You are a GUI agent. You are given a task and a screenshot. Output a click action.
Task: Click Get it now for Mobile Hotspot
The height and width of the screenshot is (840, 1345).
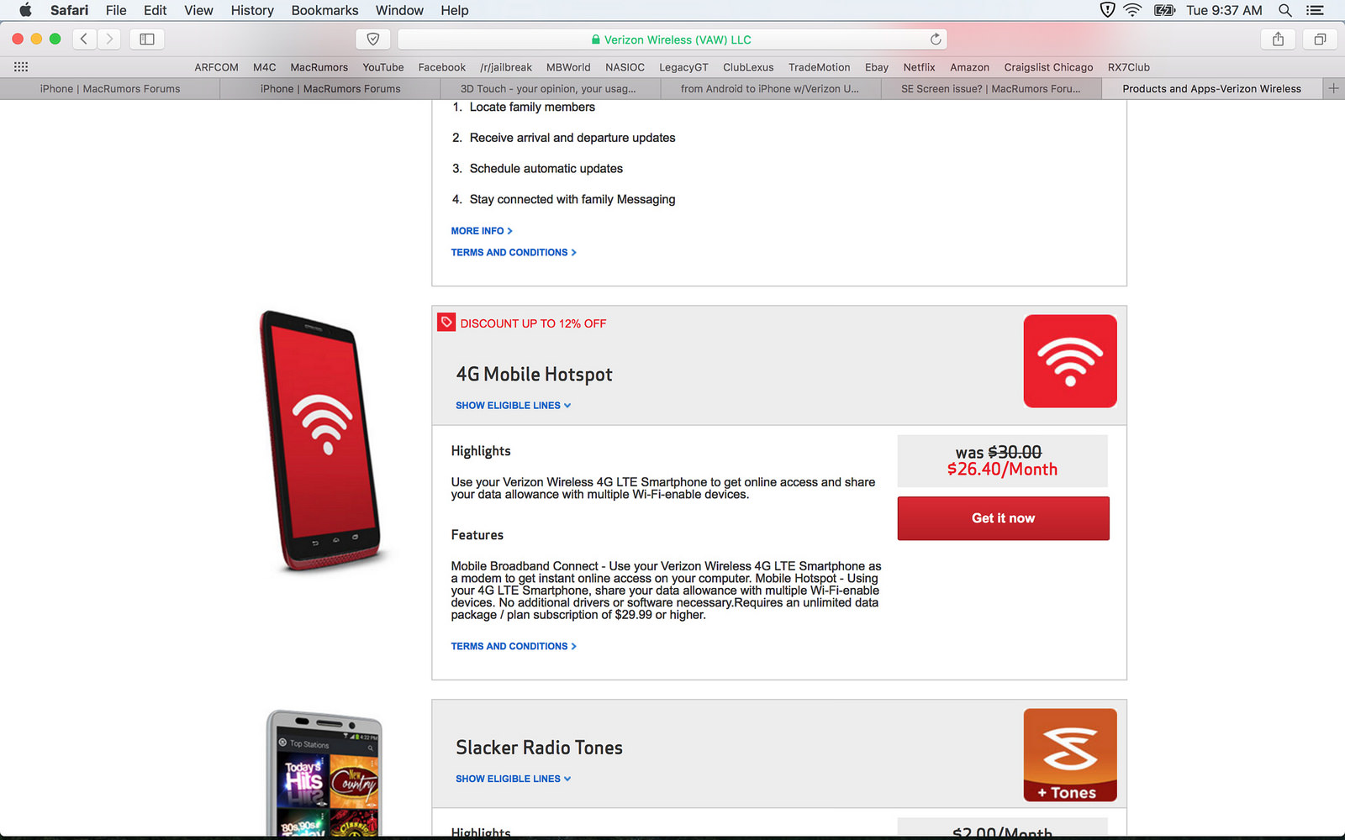point(1004,518)
